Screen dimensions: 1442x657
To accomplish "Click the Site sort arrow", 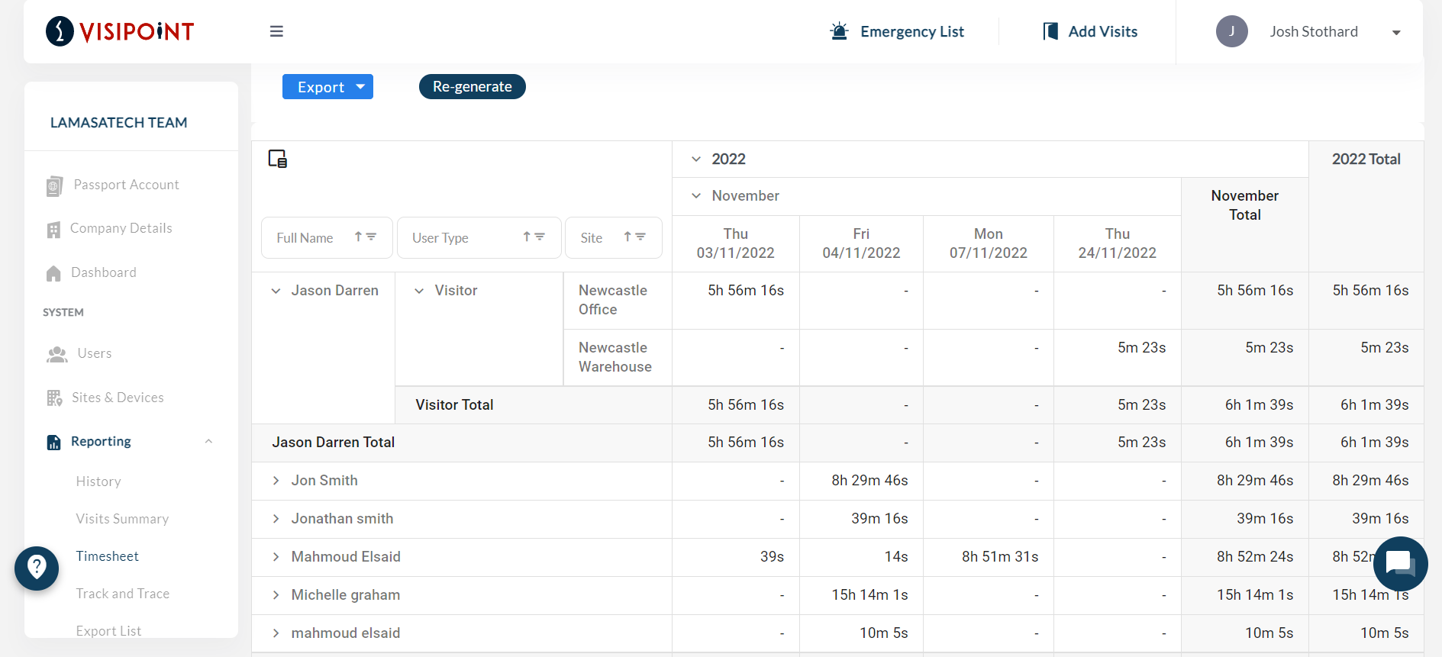I will click(x=627, y=237).
